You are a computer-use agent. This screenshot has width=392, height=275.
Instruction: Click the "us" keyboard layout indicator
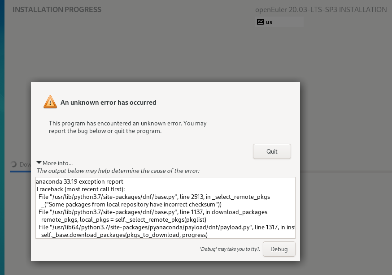(269, 22)
